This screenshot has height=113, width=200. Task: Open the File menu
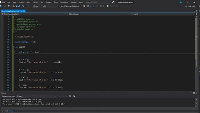tap(3, 2)
